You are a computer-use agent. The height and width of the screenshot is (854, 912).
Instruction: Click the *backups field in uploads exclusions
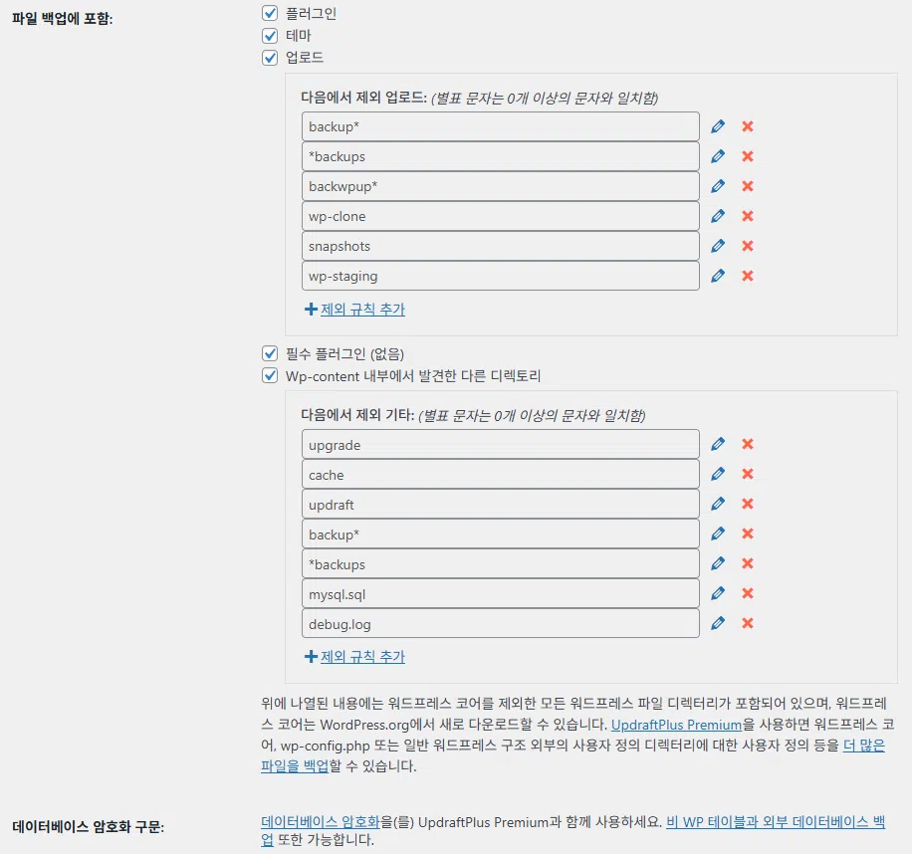pos(500,156)
